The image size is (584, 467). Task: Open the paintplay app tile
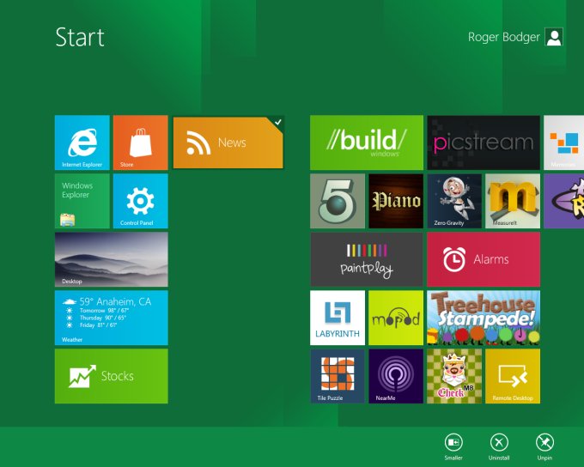tap(367, 259)
